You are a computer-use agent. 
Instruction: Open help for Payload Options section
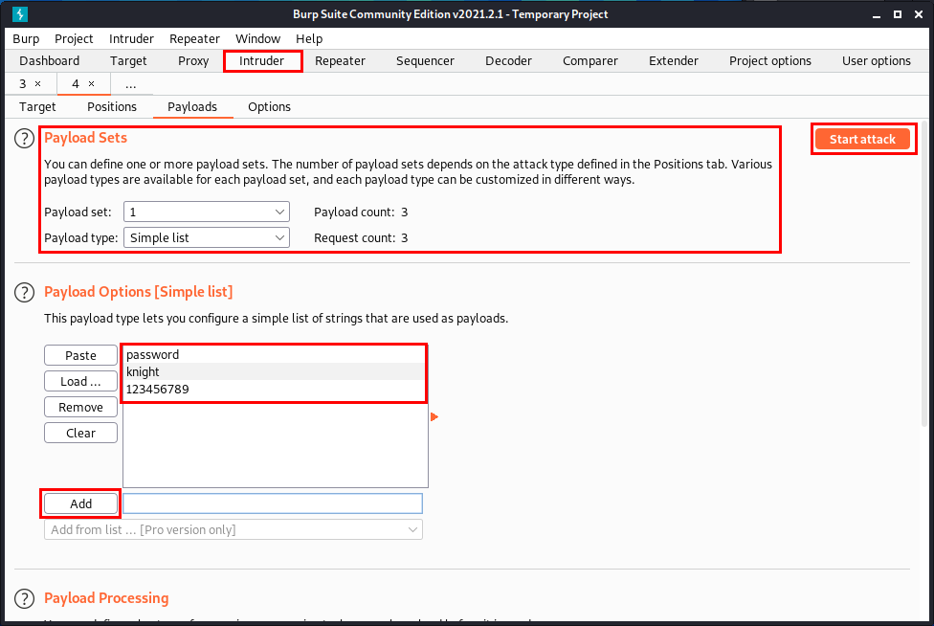(25, 293)
